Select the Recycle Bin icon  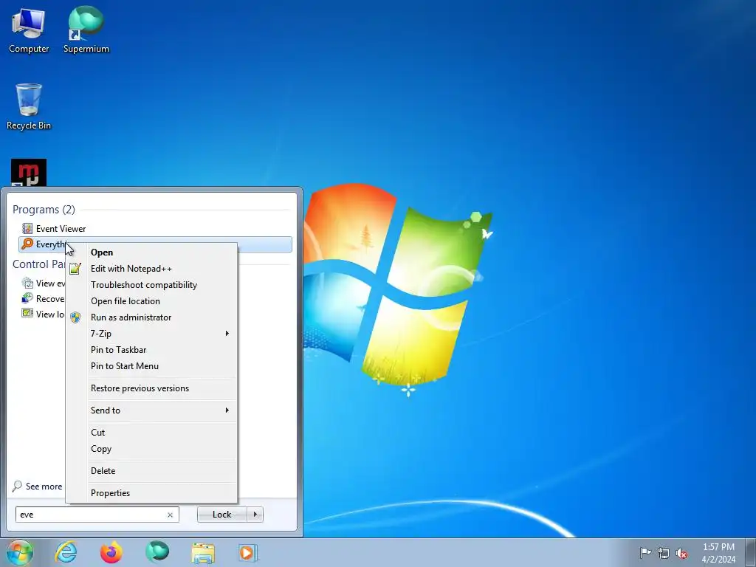tap(29, 106)
